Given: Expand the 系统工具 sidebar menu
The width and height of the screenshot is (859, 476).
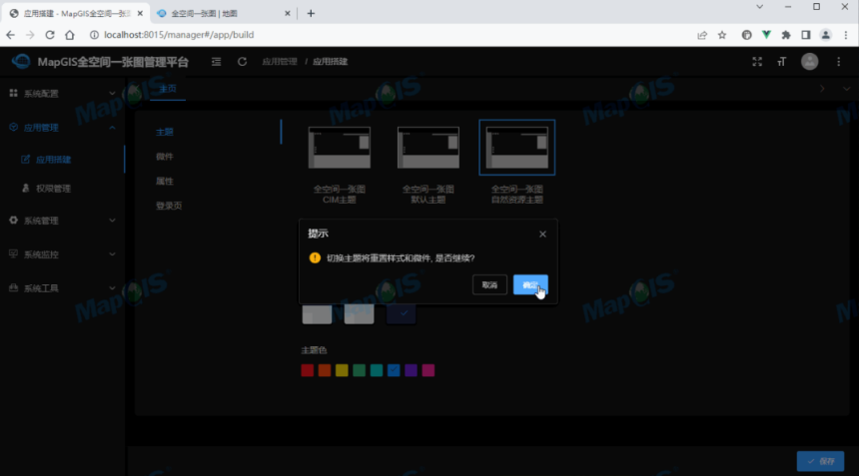Looking at the screenshot, I should [x=63, y=288].
